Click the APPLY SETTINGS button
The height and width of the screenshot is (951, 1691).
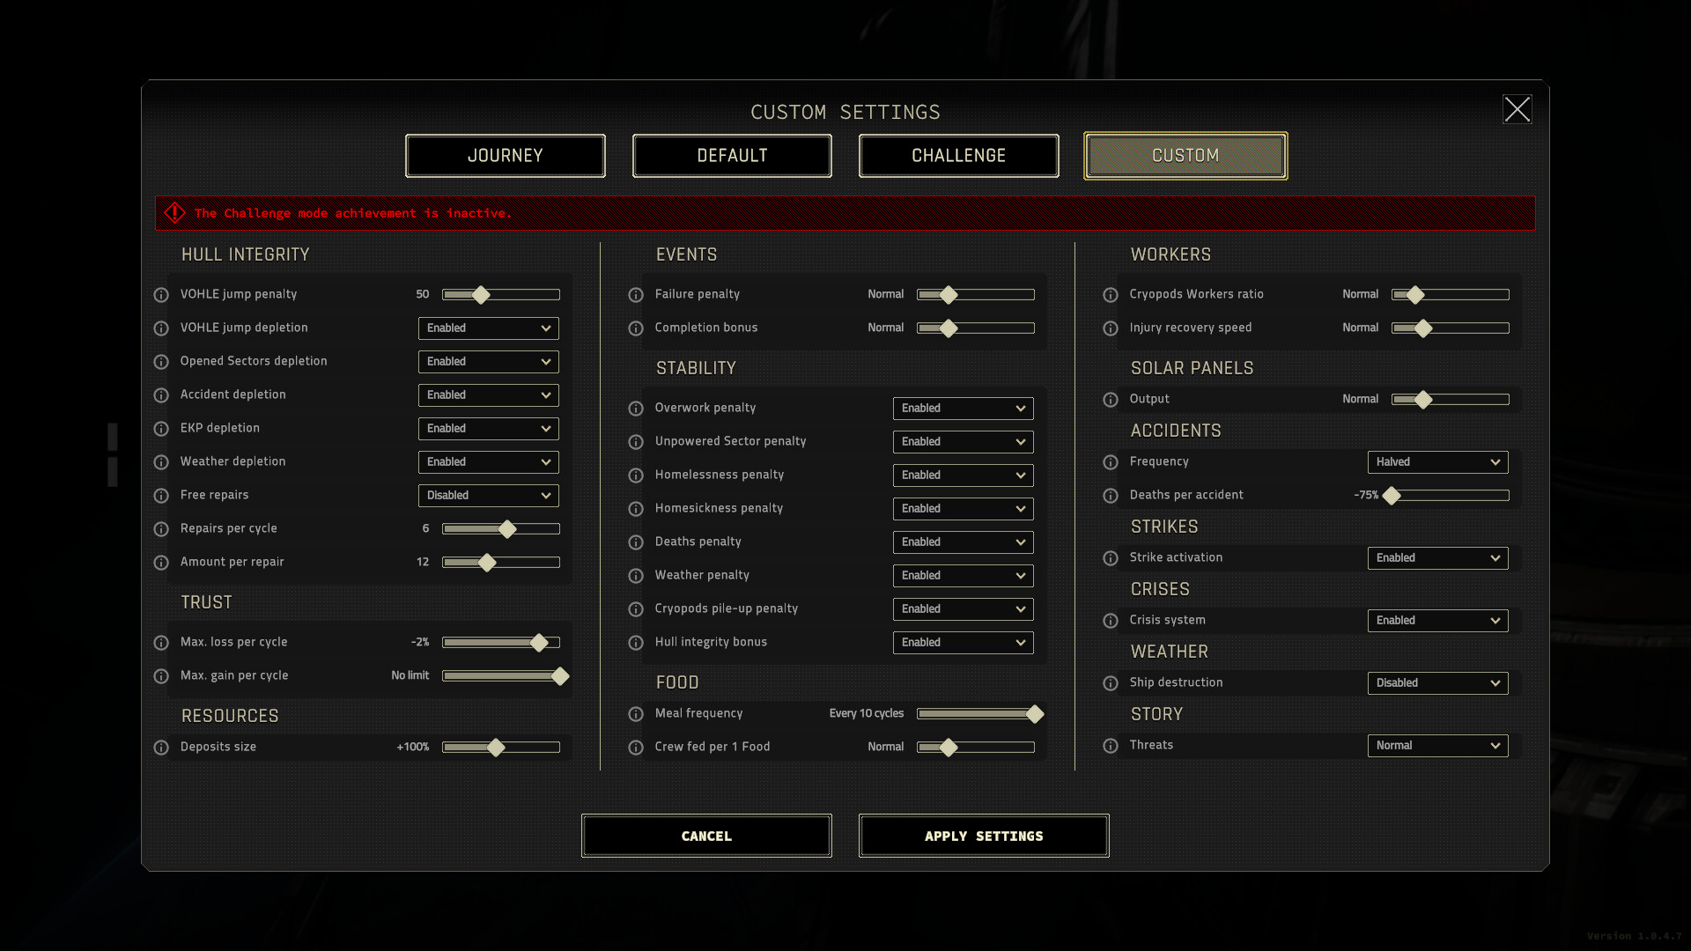[x=984, y=836]
